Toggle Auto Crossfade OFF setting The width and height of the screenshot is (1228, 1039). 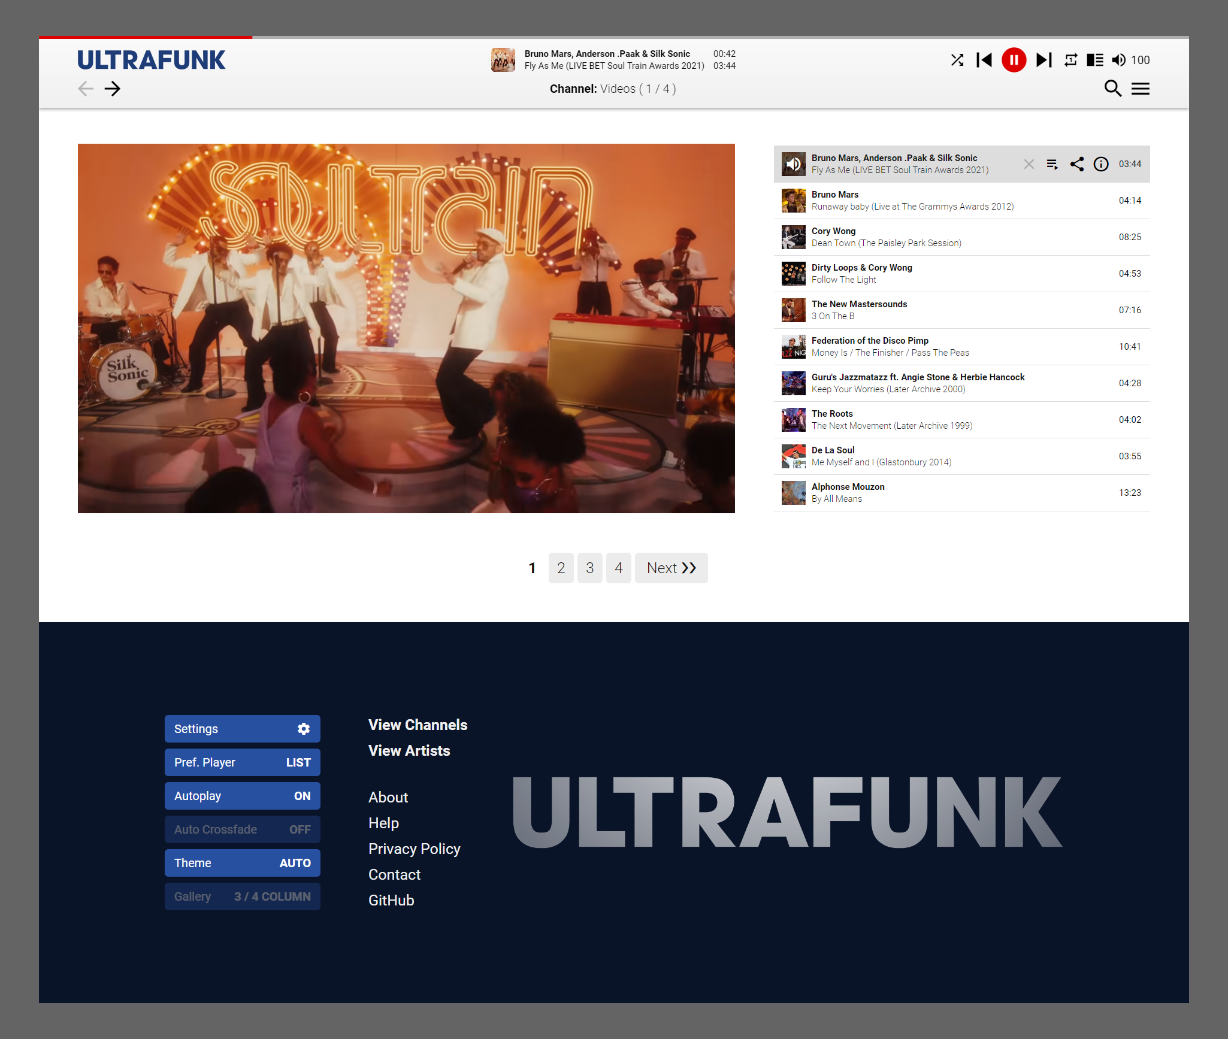click(243, 829)
